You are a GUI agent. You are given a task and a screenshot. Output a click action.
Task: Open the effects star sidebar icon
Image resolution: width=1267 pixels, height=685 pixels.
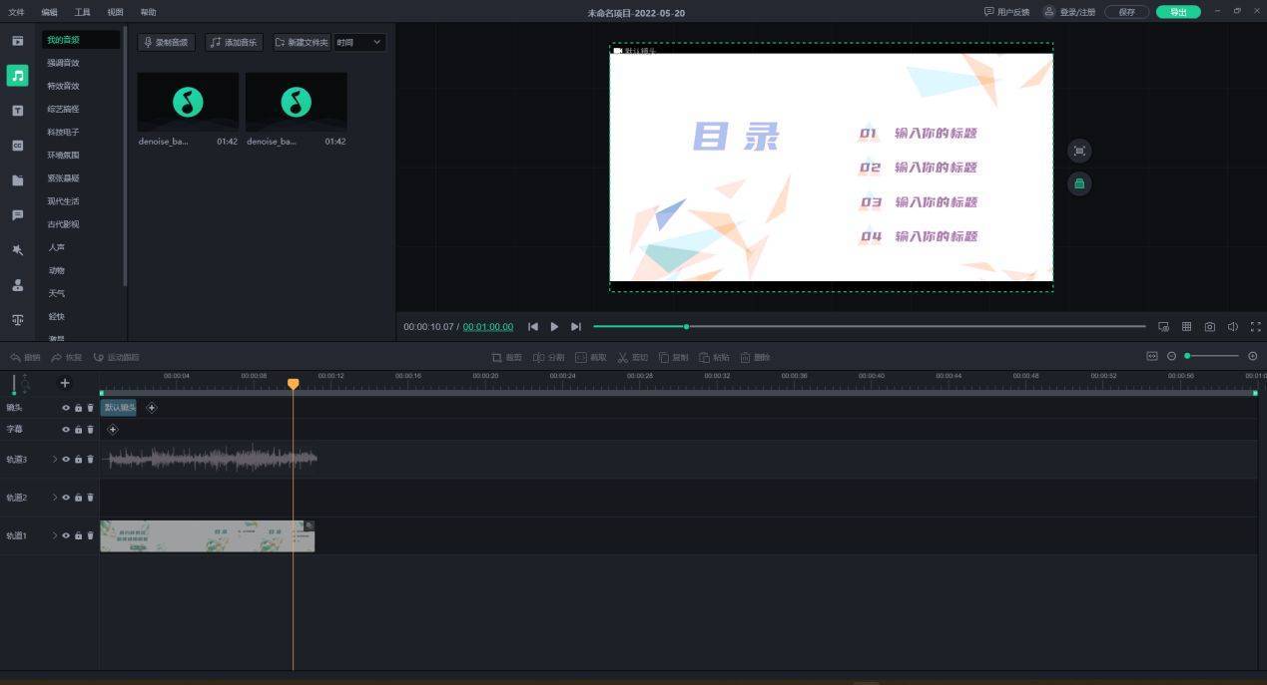(17, 250)
